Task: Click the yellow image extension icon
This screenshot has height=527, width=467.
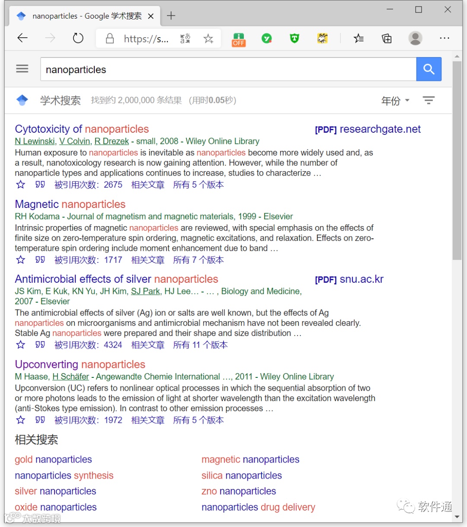Action: click(322, 39)
